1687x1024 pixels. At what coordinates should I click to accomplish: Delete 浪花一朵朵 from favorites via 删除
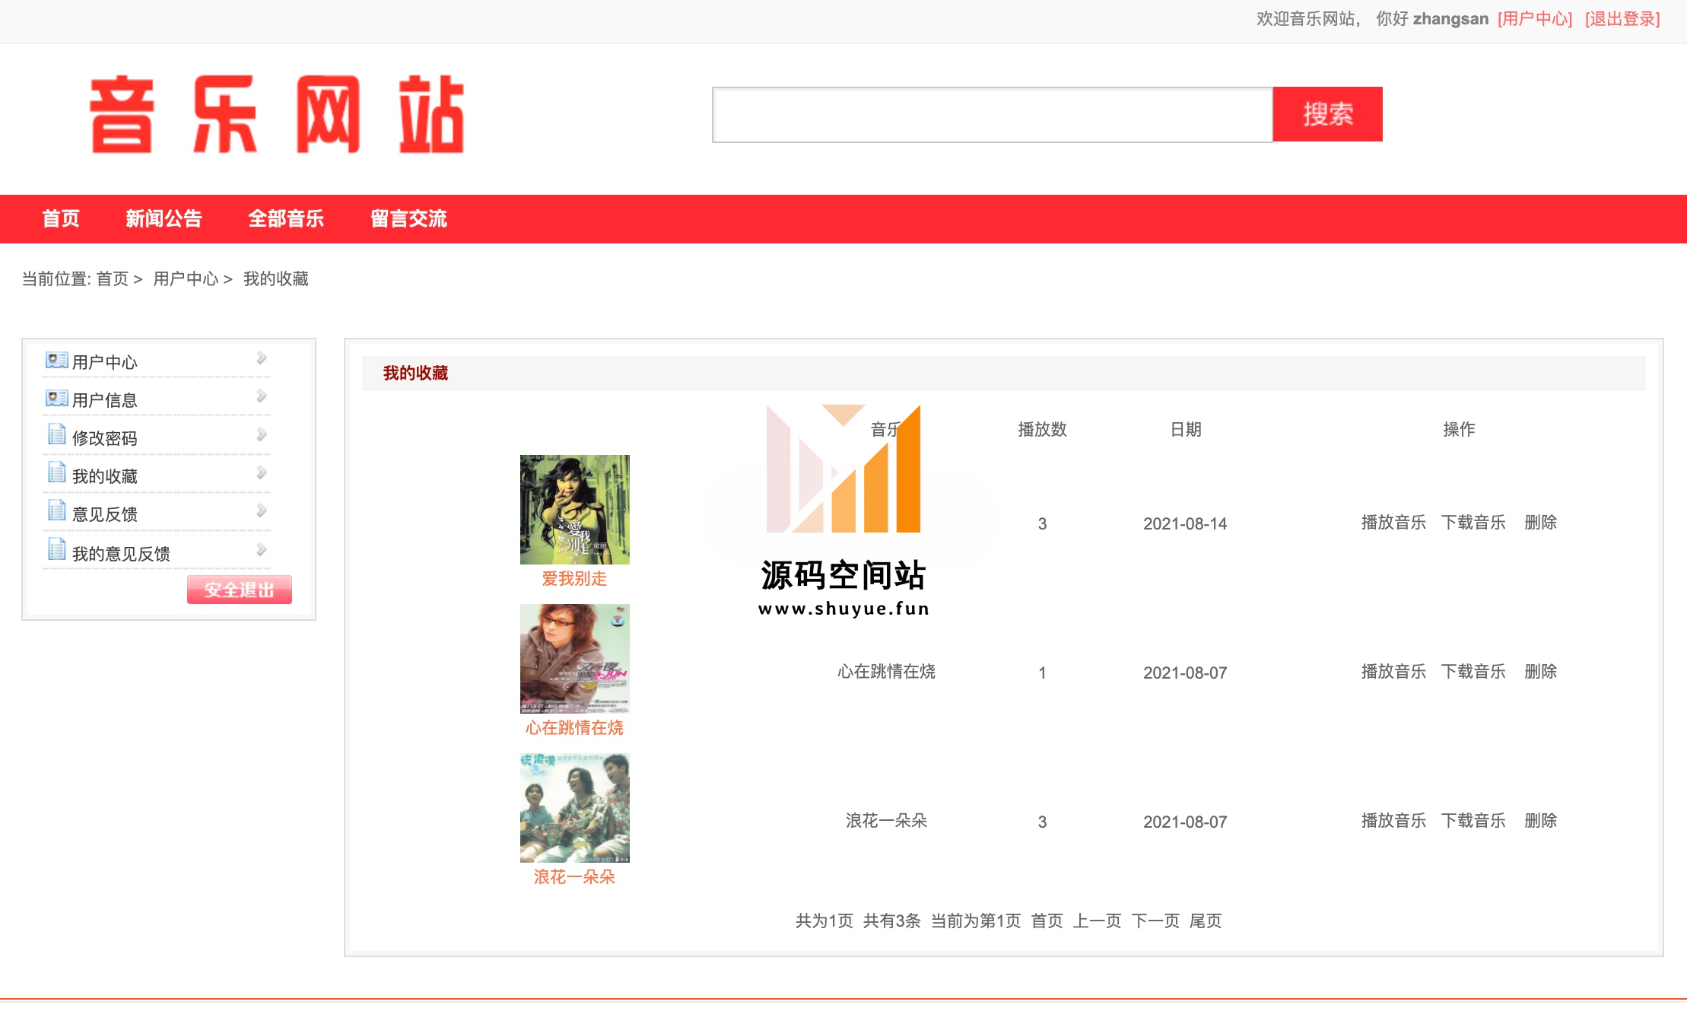click(1540, 821)
